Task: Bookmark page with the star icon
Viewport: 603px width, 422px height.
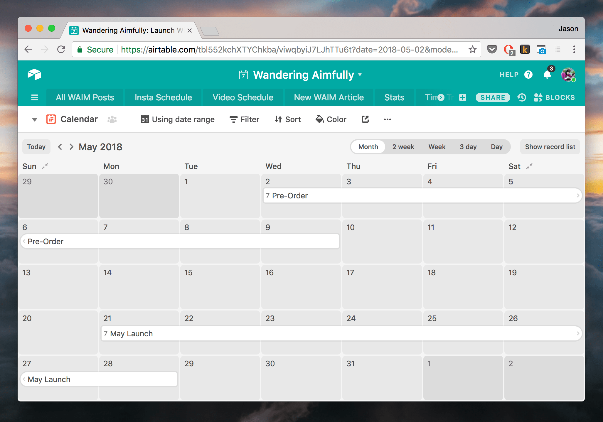Action: pyautogui.click(x=472, y=49)
